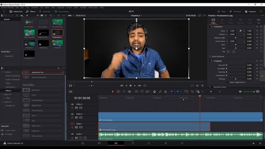Open the Workspace menu
The width and height of the screenshot is (265, 149).
[x=93, y=7]
